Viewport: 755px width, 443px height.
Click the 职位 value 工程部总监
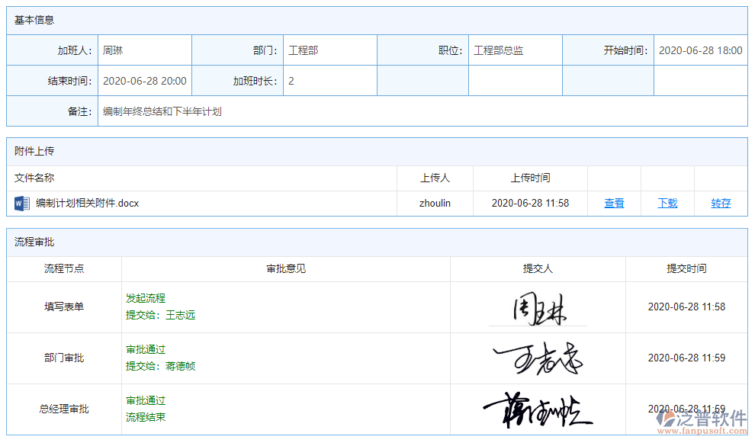(498, 50)
